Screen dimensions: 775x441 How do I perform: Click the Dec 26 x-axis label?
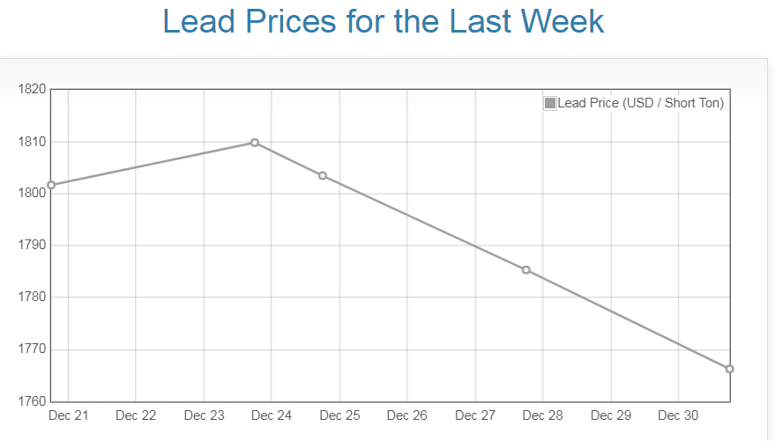pyautogui.click(x=407, y=415)
